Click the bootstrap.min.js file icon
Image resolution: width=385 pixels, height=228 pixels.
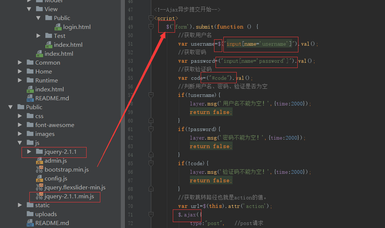[39, 169]
